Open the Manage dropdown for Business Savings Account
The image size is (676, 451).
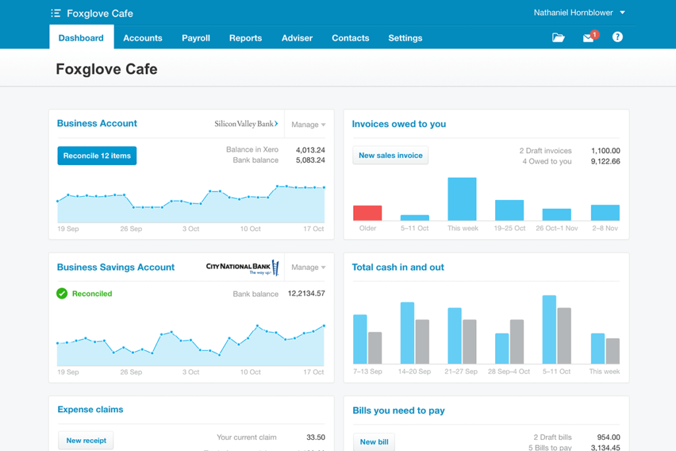pos(308,267)
